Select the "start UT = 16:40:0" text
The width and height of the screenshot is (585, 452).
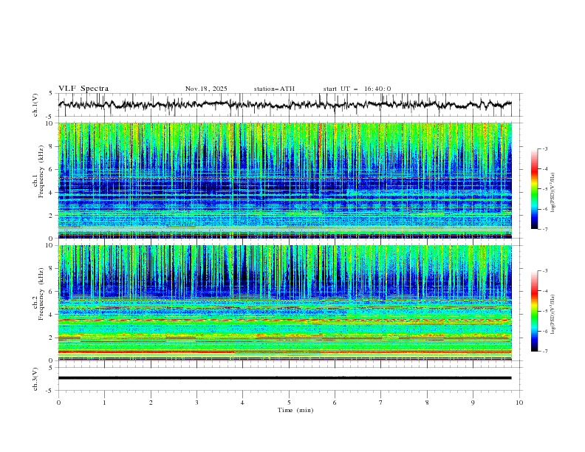pos(357,89)
